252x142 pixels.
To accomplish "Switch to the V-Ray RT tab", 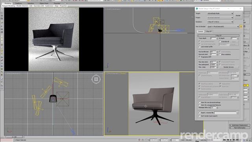I will tap(208, 32).
